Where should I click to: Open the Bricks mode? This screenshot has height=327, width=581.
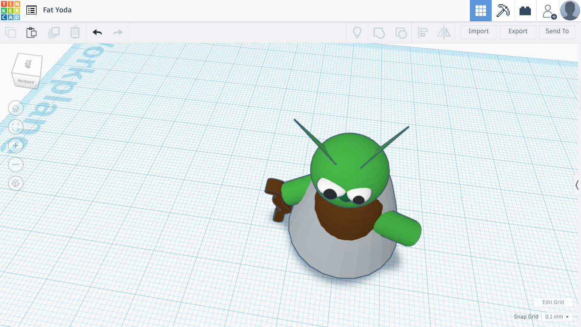(x=525, y=11)
